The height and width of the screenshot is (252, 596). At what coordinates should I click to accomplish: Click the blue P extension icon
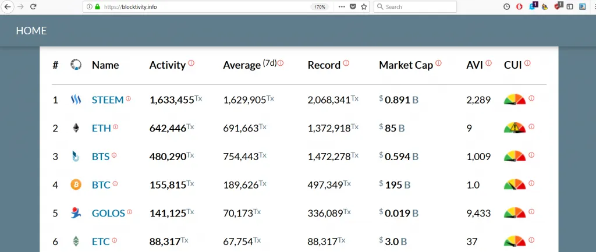click(582, 6)
